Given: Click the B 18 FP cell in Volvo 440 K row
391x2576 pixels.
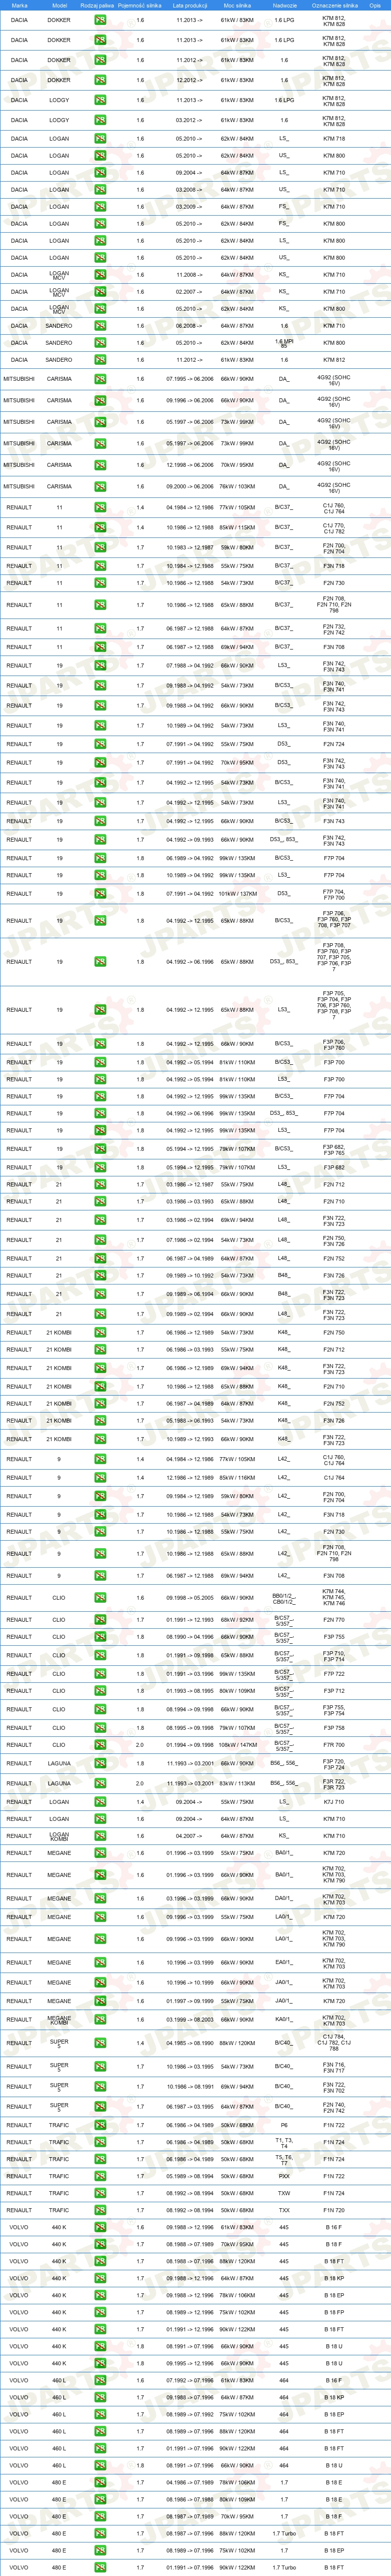Looking at the screenshot, I should (334, 2312).
